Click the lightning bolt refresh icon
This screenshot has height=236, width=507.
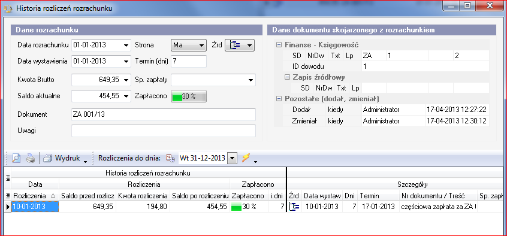point(246,158)
